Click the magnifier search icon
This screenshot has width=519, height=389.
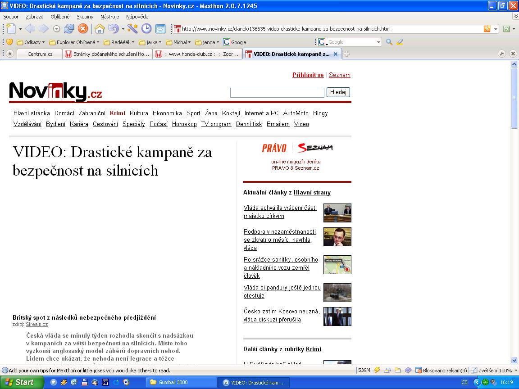[389, 42]
